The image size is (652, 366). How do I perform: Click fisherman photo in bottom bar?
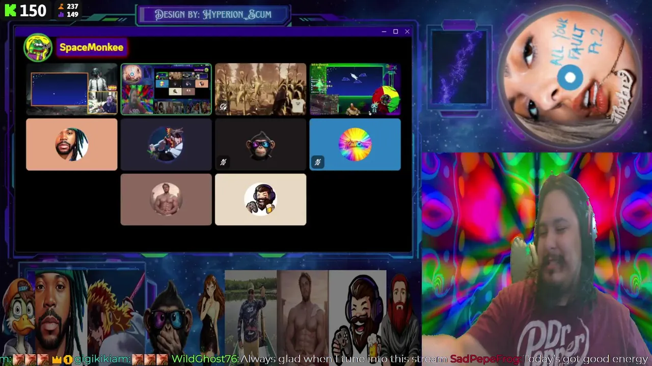pos(251,312)
